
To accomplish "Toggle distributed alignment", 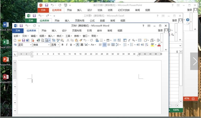I will pos(113,45).
